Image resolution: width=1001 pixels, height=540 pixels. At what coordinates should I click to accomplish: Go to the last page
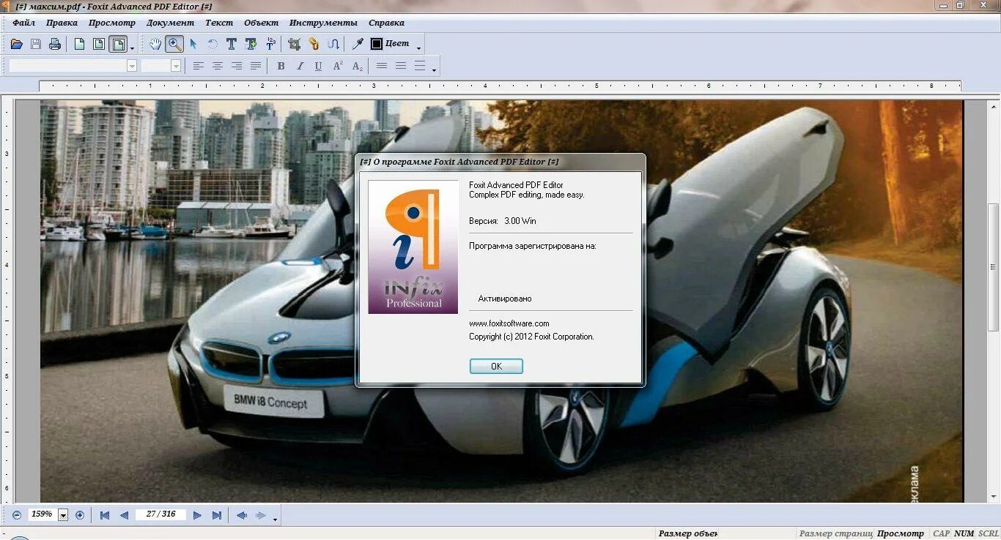[x=216, y=515]
